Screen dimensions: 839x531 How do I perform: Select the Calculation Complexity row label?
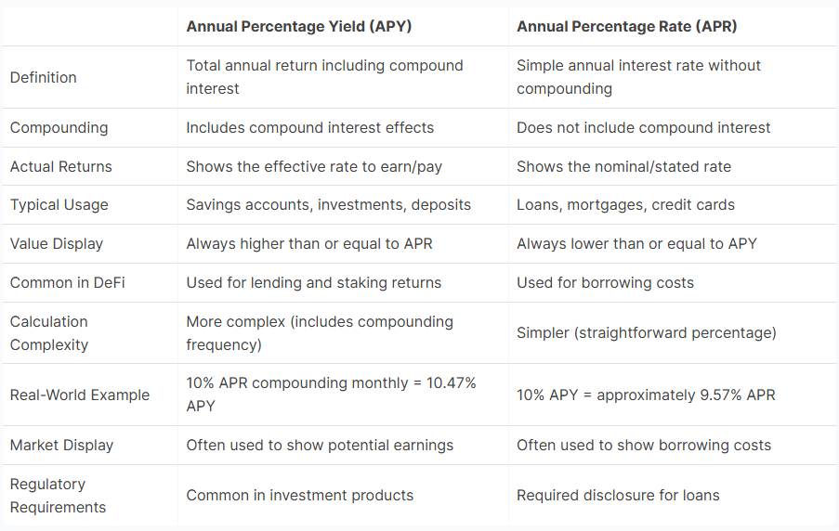(x=49, y=333)
